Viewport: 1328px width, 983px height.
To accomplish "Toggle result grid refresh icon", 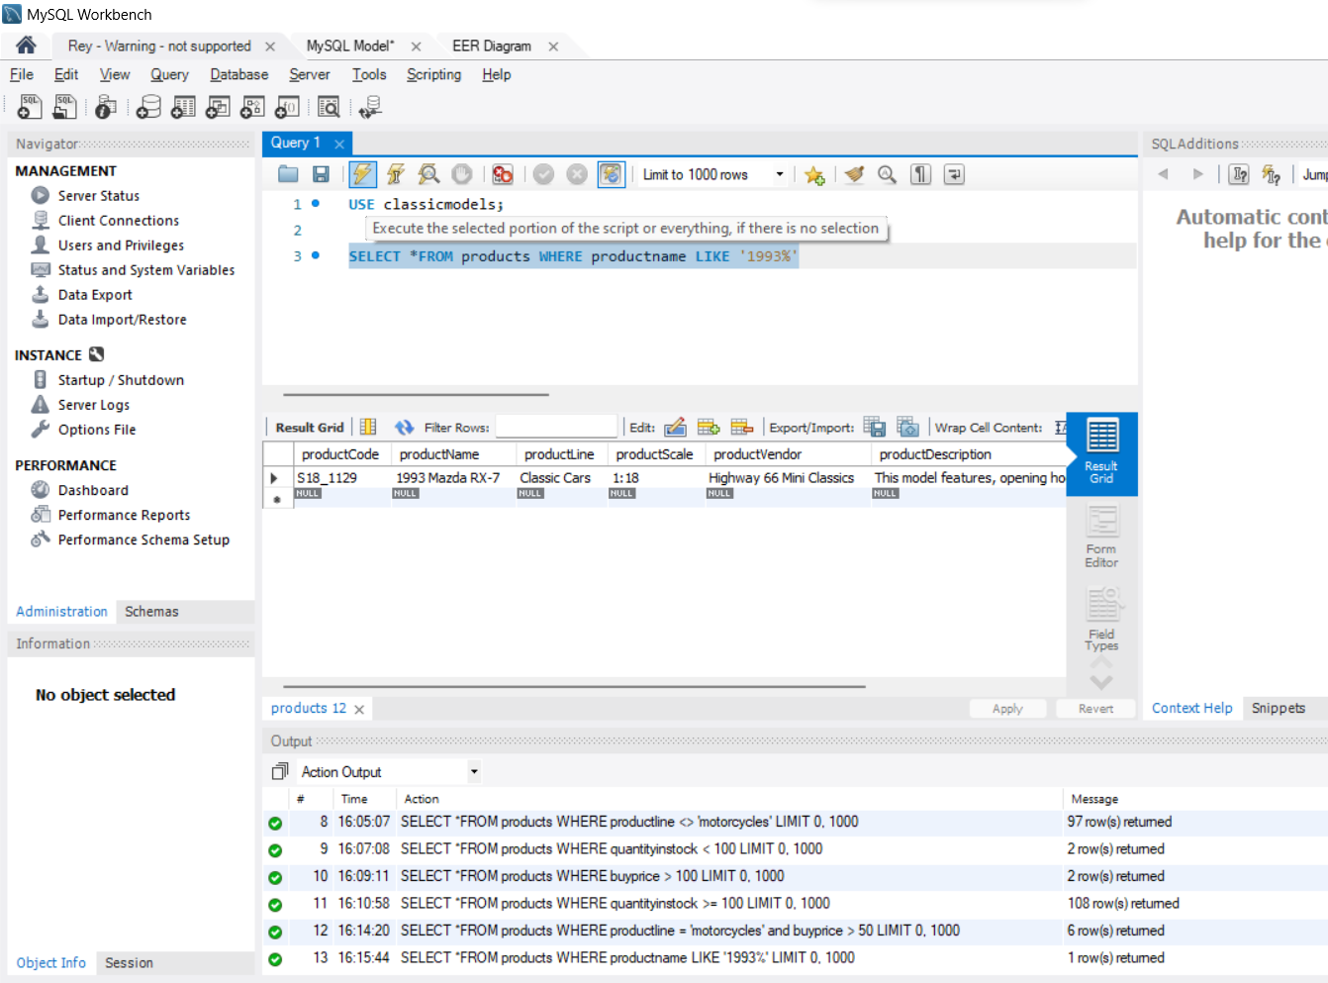I will coord(404,427).
